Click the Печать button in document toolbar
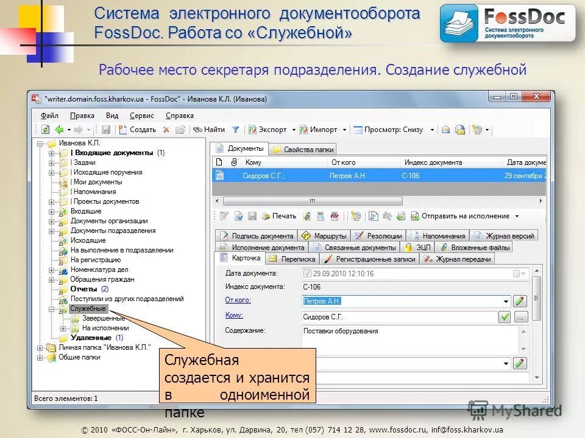 coord(278,216)
